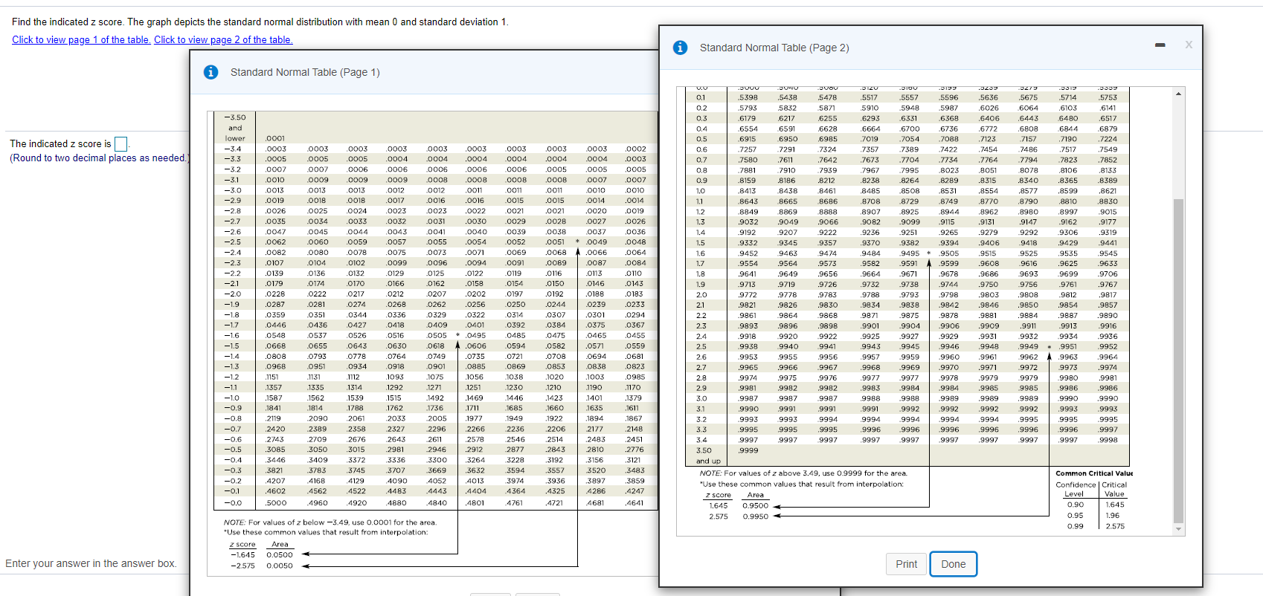The width and height of the screenshot is (1263, 596).
Task: Open page 2 of the table link
Action: 223,40
